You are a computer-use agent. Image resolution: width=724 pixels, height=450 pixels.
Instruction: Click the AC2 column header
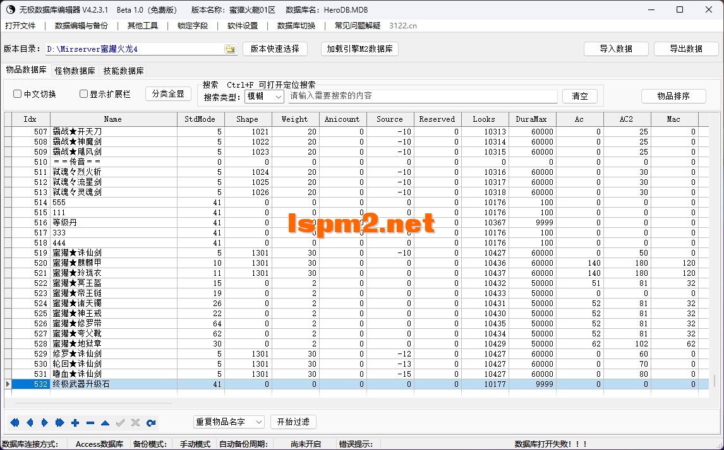pos(627,119)
